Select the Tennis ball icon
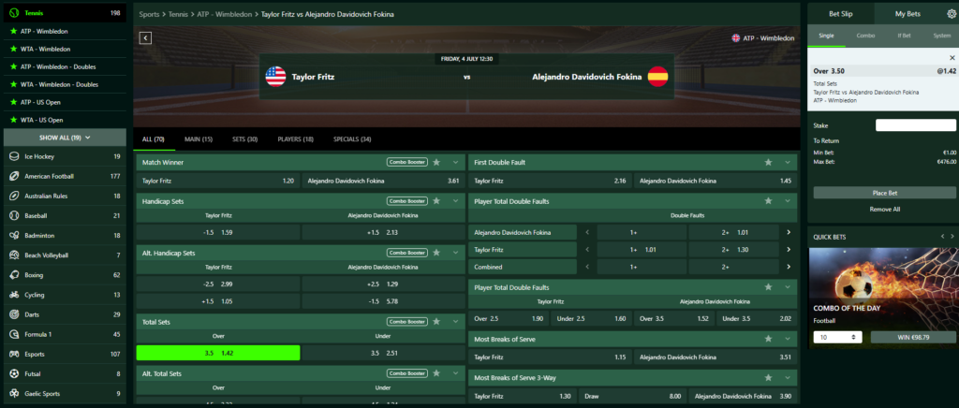Image resolution: width=959 pixels, height=408 pixels. tap(14, 13)
